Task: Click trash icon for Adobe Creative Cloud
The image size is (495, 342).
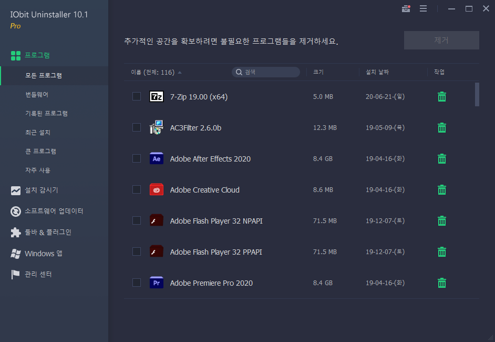Action: pos(441,189)
